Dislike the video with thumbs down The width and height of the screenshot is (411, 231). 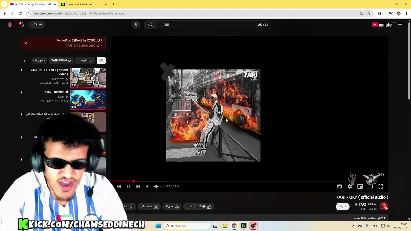(189, 207)
